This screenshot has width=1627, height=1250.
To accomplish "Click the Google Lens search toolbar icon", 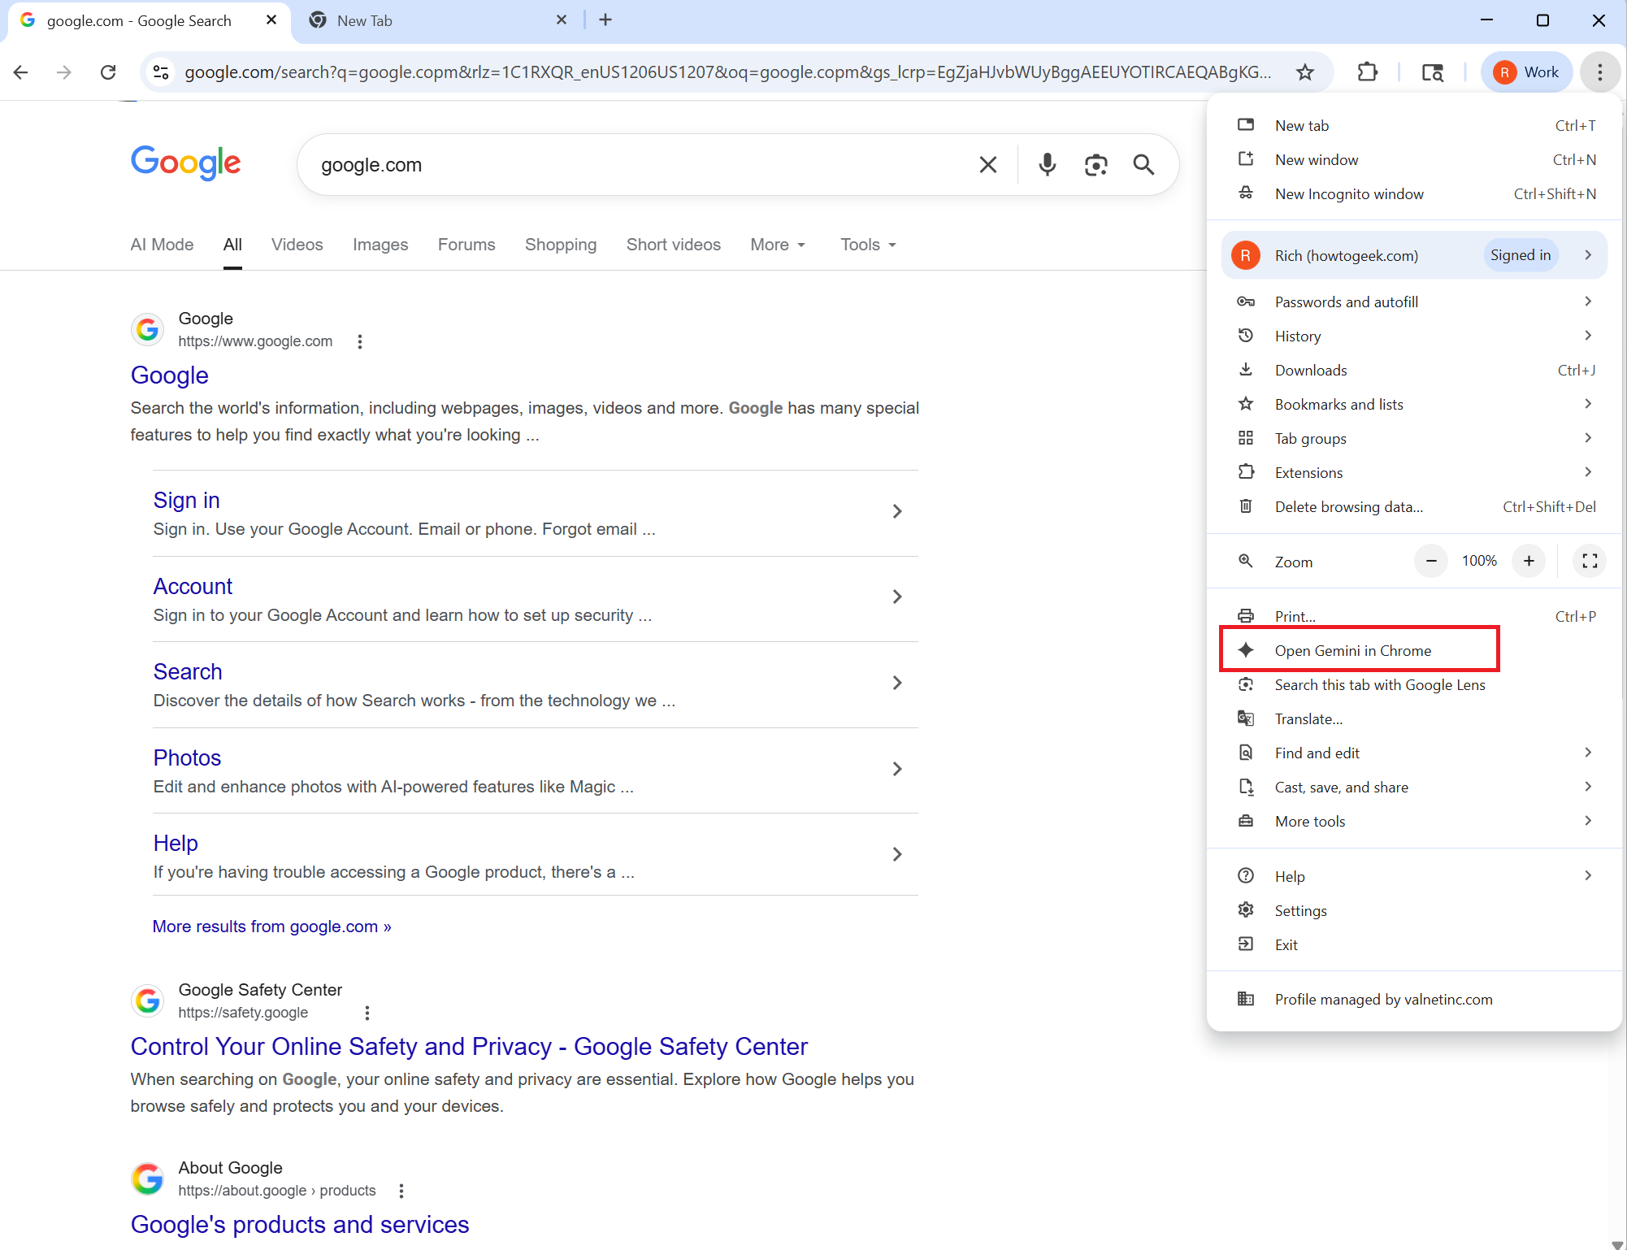I will 1433,72.
